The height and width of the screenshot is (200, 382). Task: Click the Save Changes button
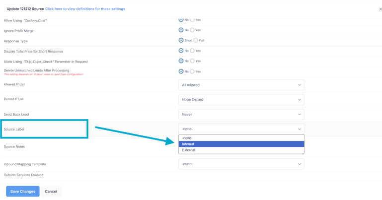(x=23, y=191)
